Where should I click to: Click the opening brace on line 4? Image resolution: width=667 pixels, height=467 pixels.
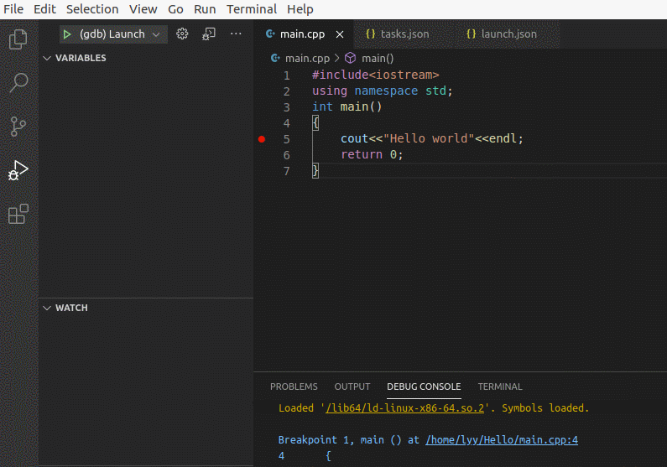click(315, 123)
